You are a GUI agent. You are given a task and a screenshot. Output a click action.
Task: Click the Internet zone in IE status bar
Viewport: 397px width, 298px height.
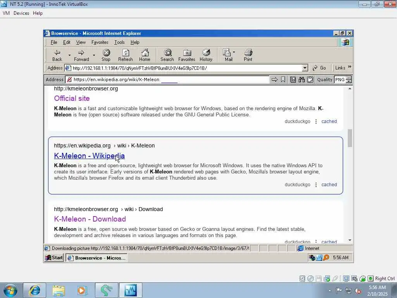tap(325, 248)
